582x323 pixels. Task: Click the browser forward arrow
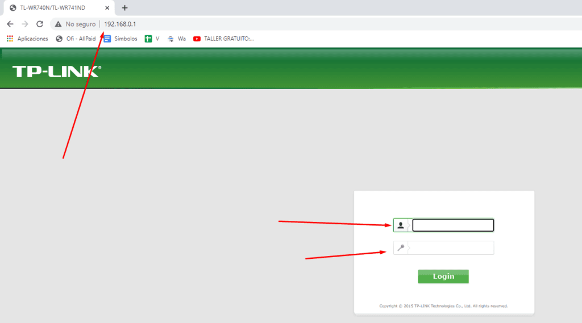[25, 24]
